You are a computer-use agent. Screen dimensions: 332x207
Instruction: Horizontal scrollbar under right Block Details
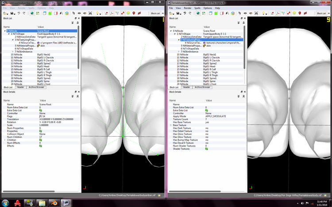tap(195, 192)
